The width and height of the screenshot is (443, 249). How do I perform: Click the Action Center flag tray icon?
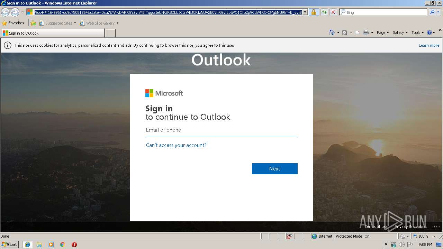409,245
